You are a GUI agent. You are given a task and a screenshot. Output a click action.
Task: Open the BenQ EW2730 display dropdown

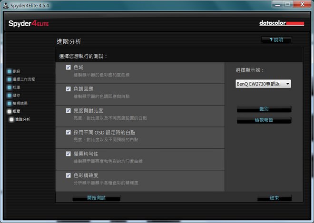tap(263, 84)
